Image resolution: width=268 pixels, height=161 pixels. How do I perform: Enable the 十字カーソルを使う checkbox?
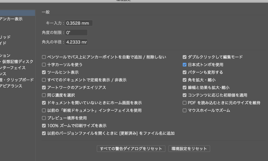click(44, 65)
